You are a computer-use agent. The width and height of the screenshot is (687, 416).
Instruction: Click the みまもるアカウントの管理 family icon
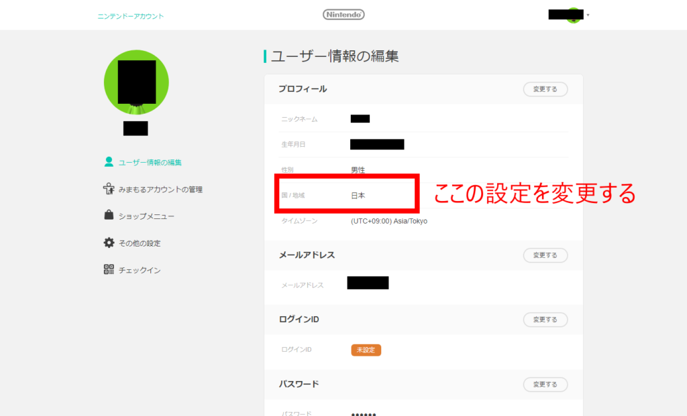tap(109, 189)
